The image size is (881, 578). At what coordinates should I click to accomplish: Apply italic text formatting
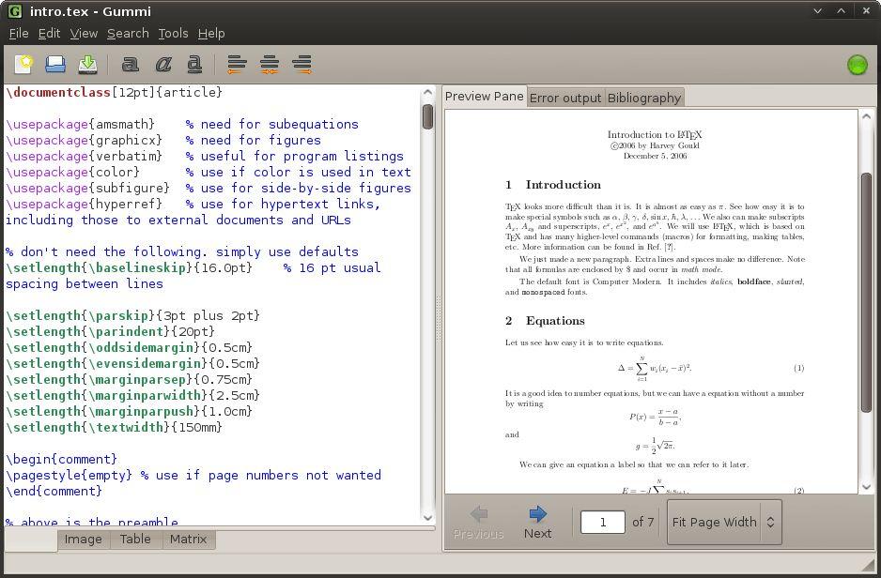[x=162, y=64]
